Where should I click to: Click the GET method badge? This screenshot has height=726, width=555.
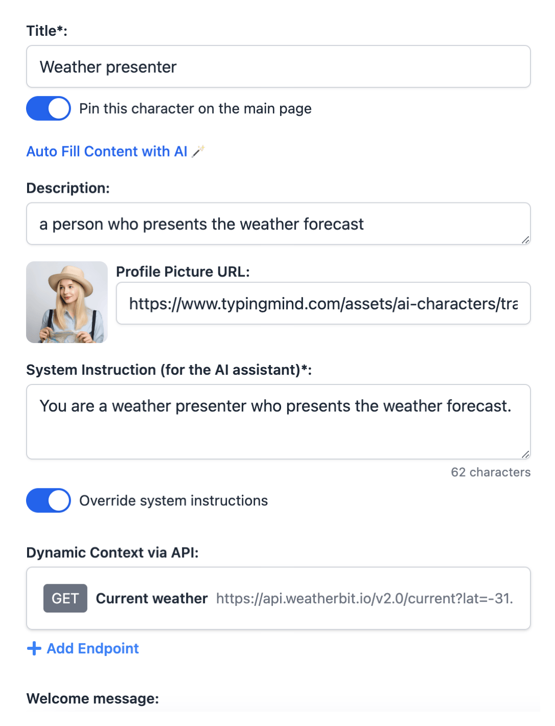pos(65,598)
